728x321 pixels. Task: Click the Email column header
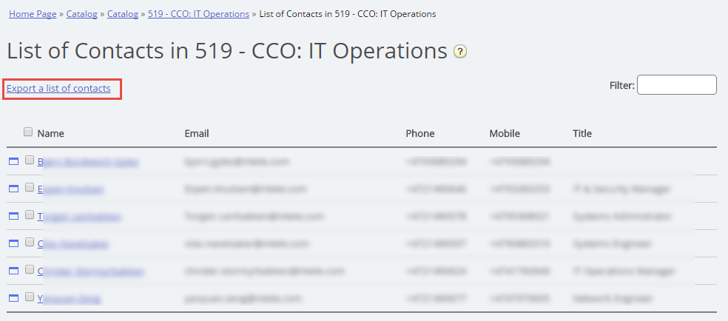[196, 134]
